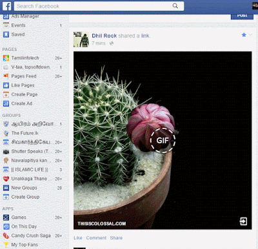Click the open-link icon on GIF image

tap(243, 221)
